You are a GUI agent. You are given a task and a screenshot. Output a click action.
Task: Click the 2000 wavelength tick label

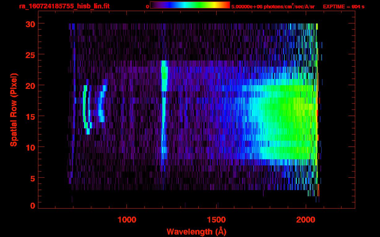tap(306, 219)
